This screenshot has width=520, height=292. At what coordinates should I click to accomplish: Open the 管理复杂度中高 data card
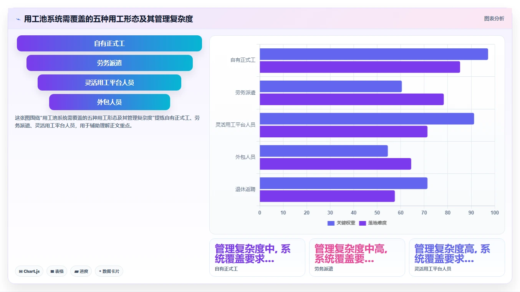tap(357, 257)
